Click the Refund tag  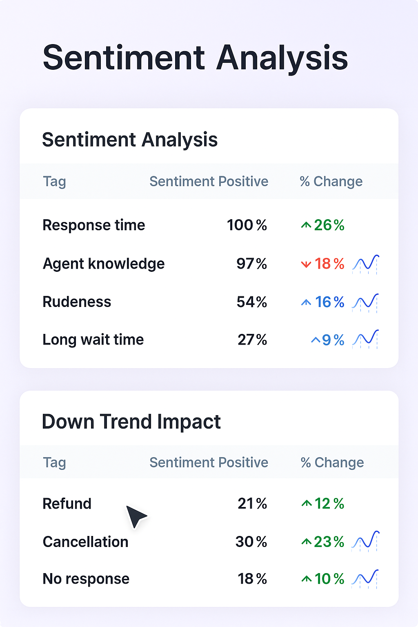(67, 504)
